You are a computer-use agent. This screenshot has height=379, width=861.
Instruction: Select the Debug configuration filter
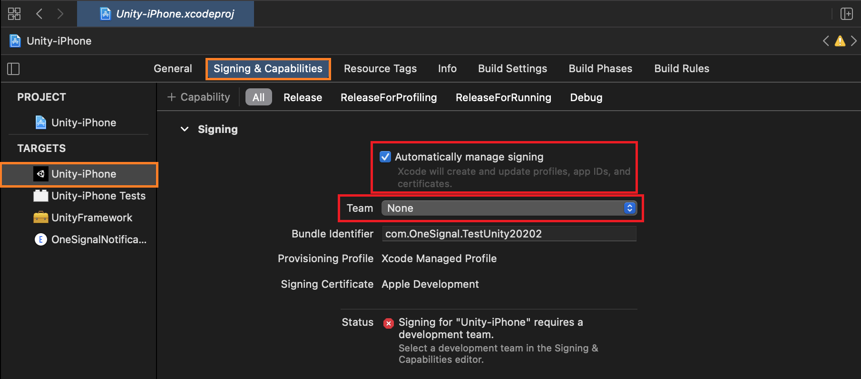(586, 97)
